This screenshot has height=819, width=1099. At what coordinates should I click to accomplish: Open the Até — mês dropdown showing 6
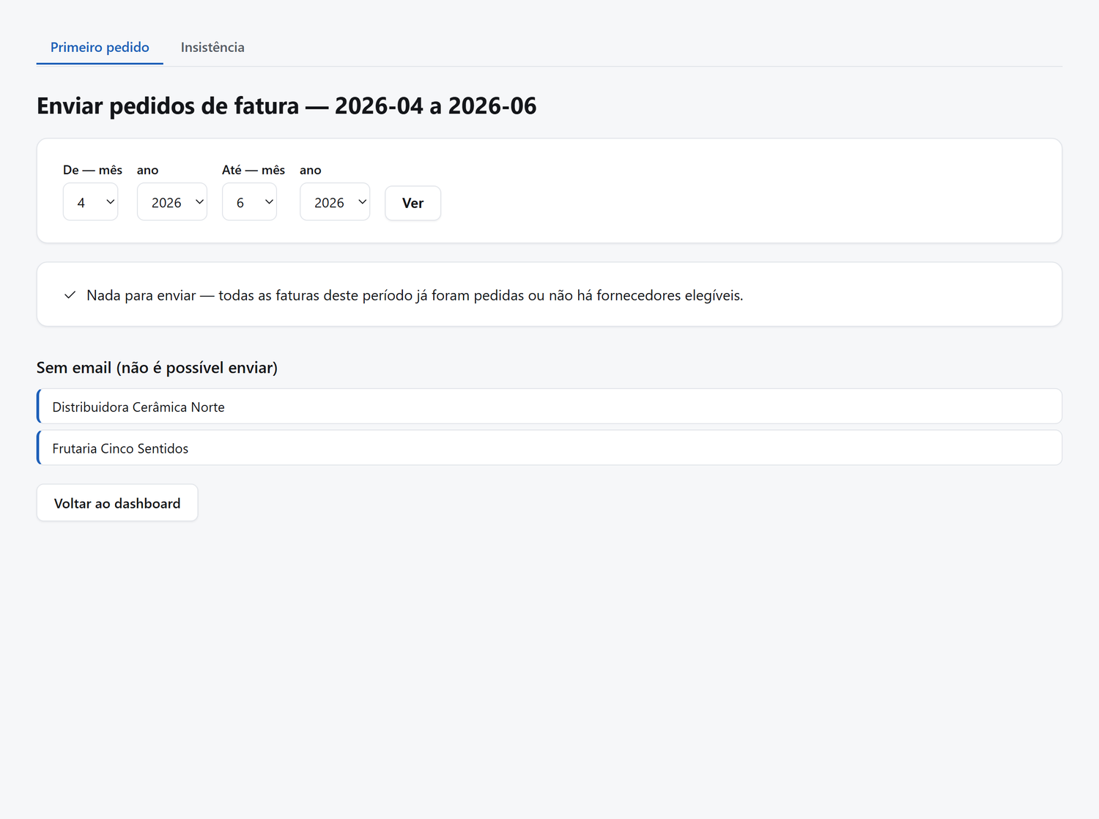point(250,202)
